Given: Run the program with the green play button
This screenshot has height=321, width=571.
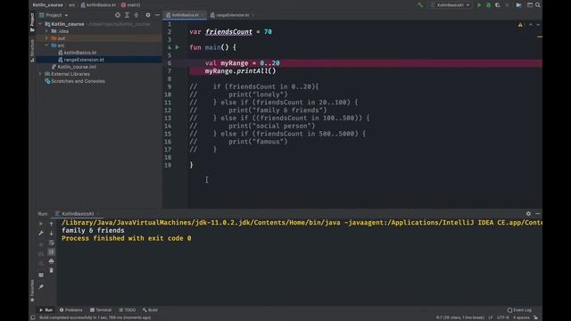Looking at the screenshot, I should [479, 5].
